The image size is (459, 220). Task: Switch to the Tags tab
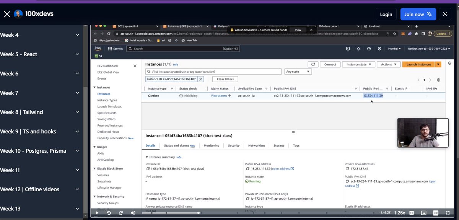click(x=296, y=146)
